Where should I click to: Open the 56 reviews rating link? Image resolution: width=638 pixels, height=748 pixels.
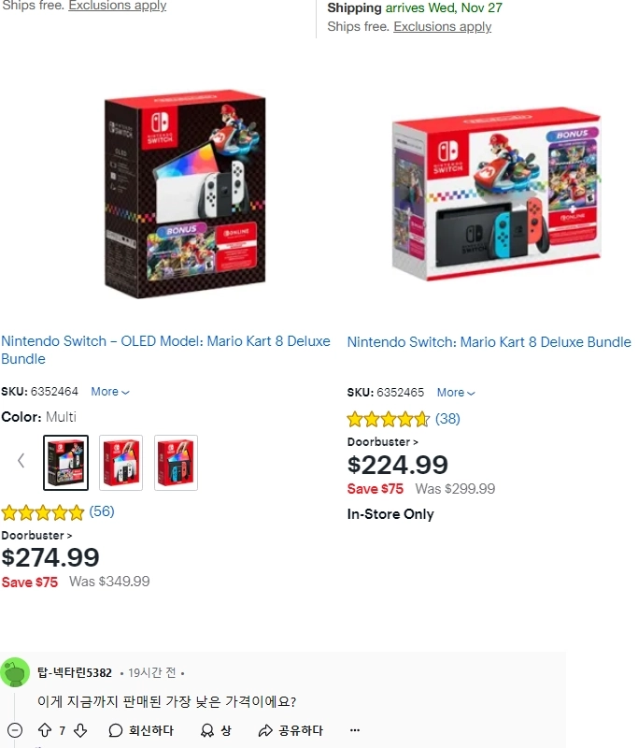tap(102, 511)
